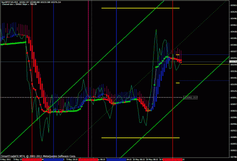Click blue time label under solid blue line
This screenshot has width=237, height=161.
[x=116, y=159]
